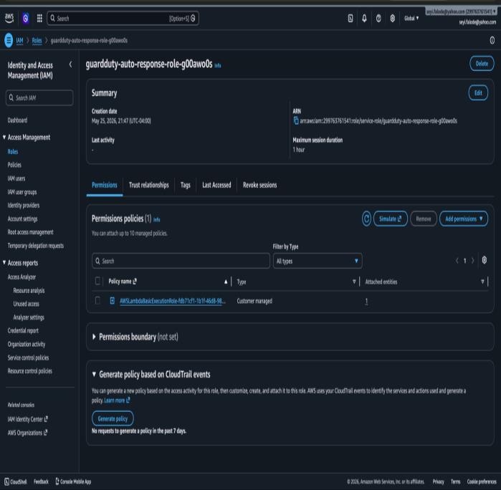Open the info panel icon near the breadcrumb

click(492, 40)
